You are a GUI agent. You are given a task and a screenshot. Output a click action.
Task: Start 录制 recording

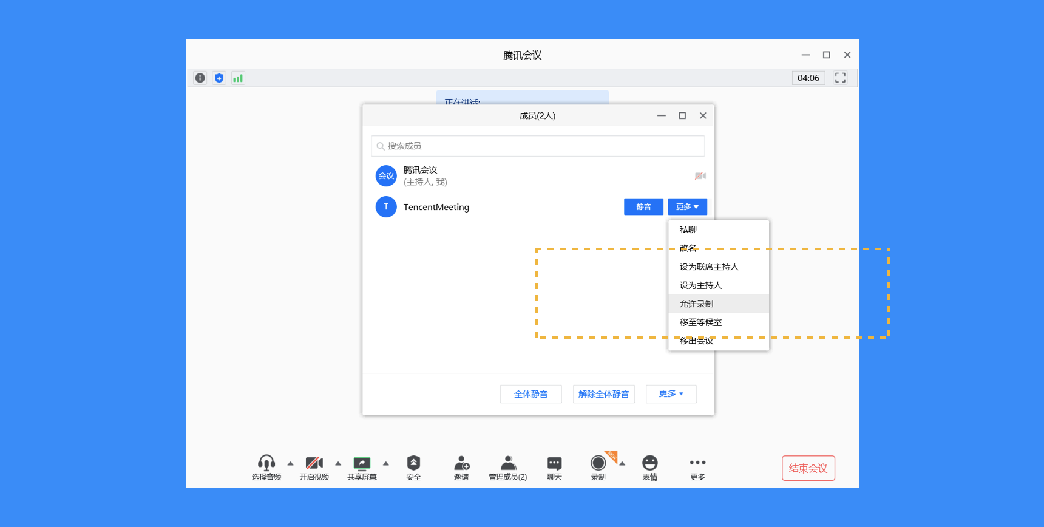pyautogui.click(x=598, y=467)
